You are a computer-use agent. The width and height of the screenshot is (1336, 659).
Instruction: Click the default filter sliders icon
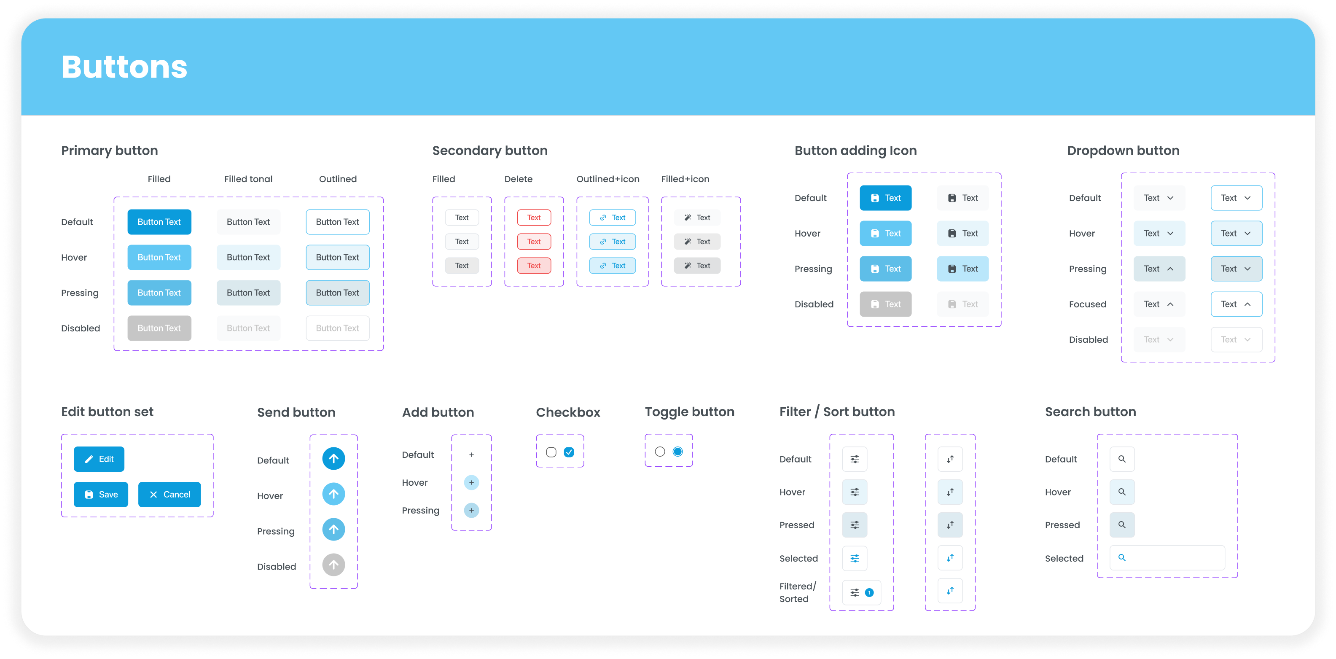pyautogui.click(x=854, y=459)
